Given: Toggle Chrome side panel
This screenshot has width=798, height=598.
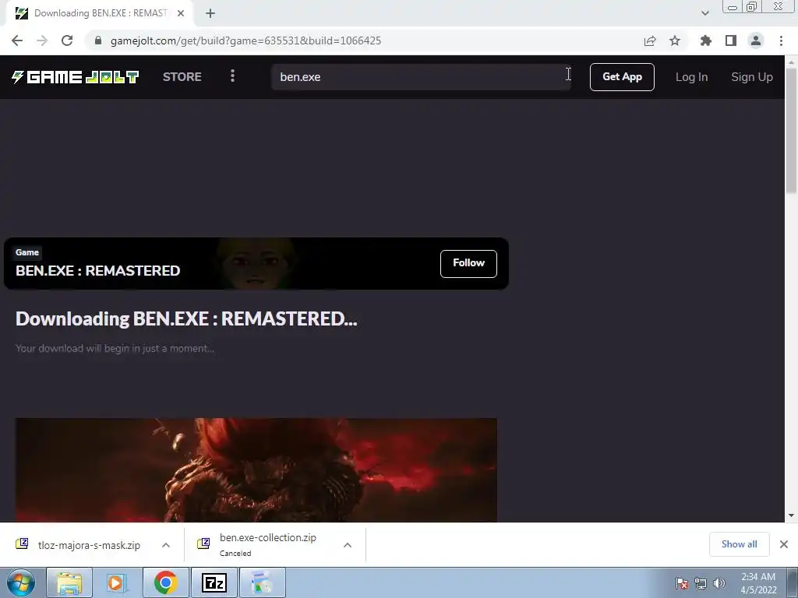Looking at the screenshot, I should pos(731,40).
